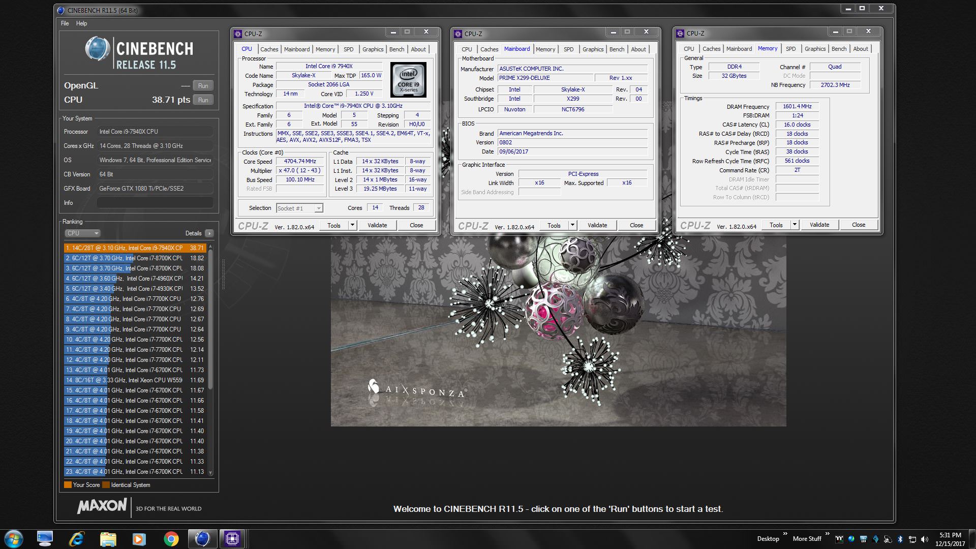Open Windows Explorer folder icon on taskbar
The image size is (976, 549).
pos(108,539)
